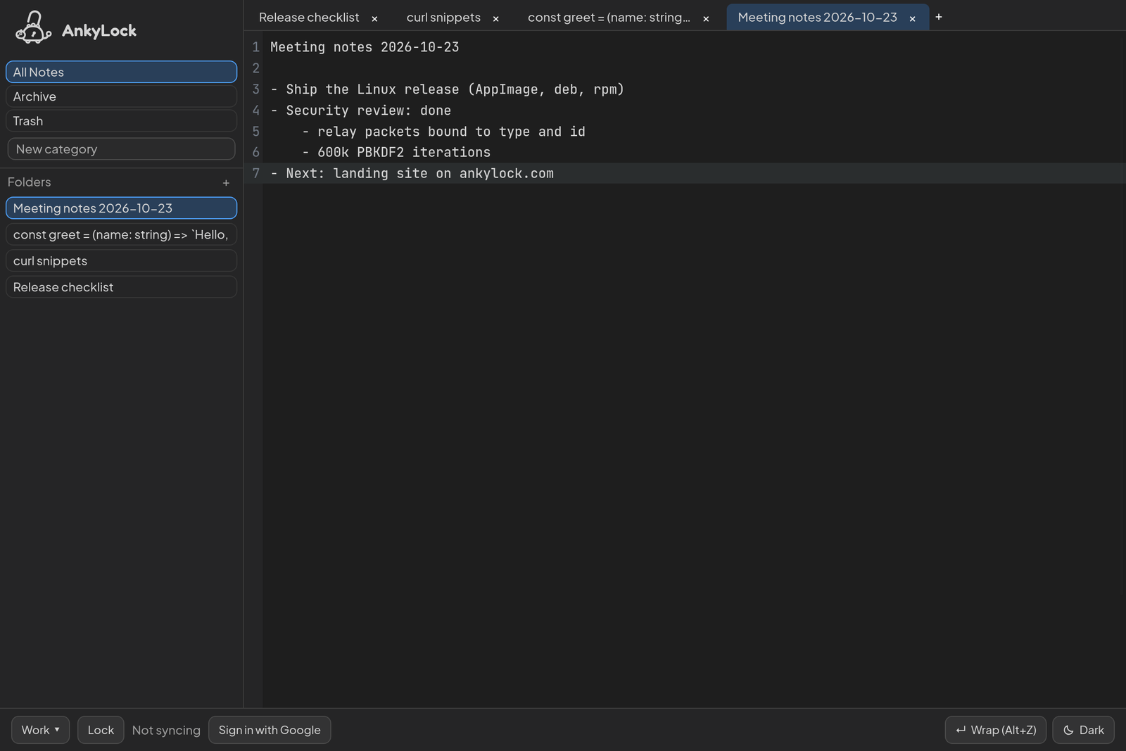This screenshot has height=751, width=1126.
Task: Click the '600k PBKDF2 iterations' line
Action: [396, 152]
